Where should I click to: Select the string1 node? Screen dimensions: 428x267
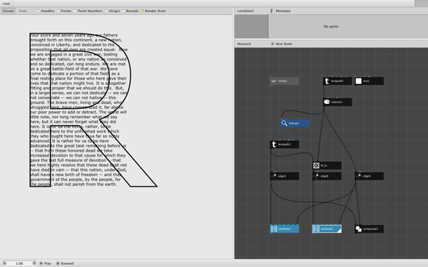(x=285, y=81)
